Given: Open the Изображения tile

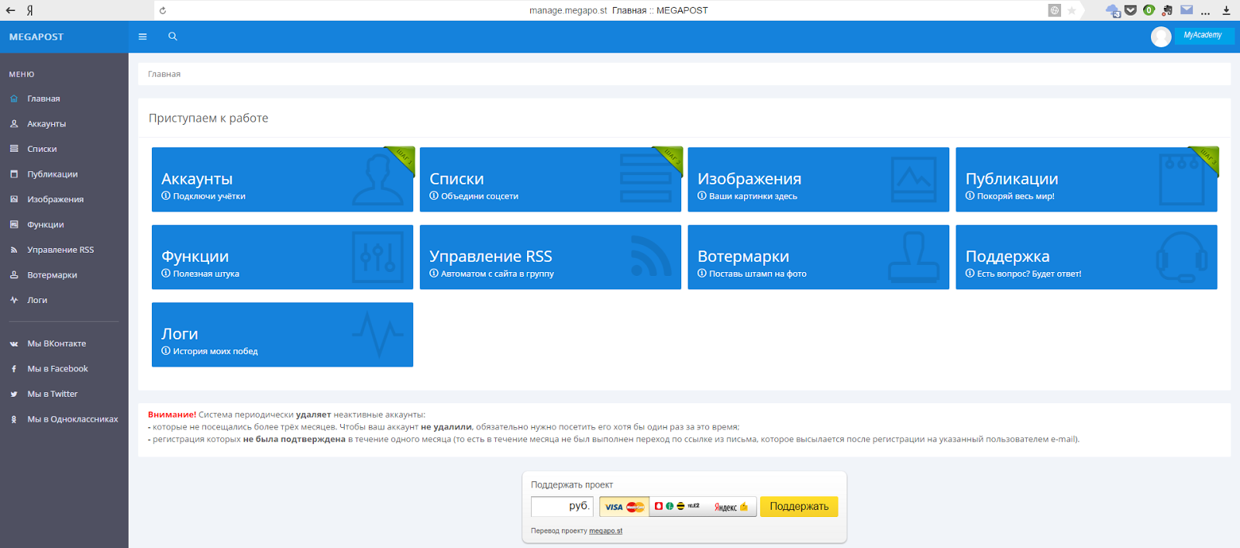Looking at the screenshot, I should 818,179.
